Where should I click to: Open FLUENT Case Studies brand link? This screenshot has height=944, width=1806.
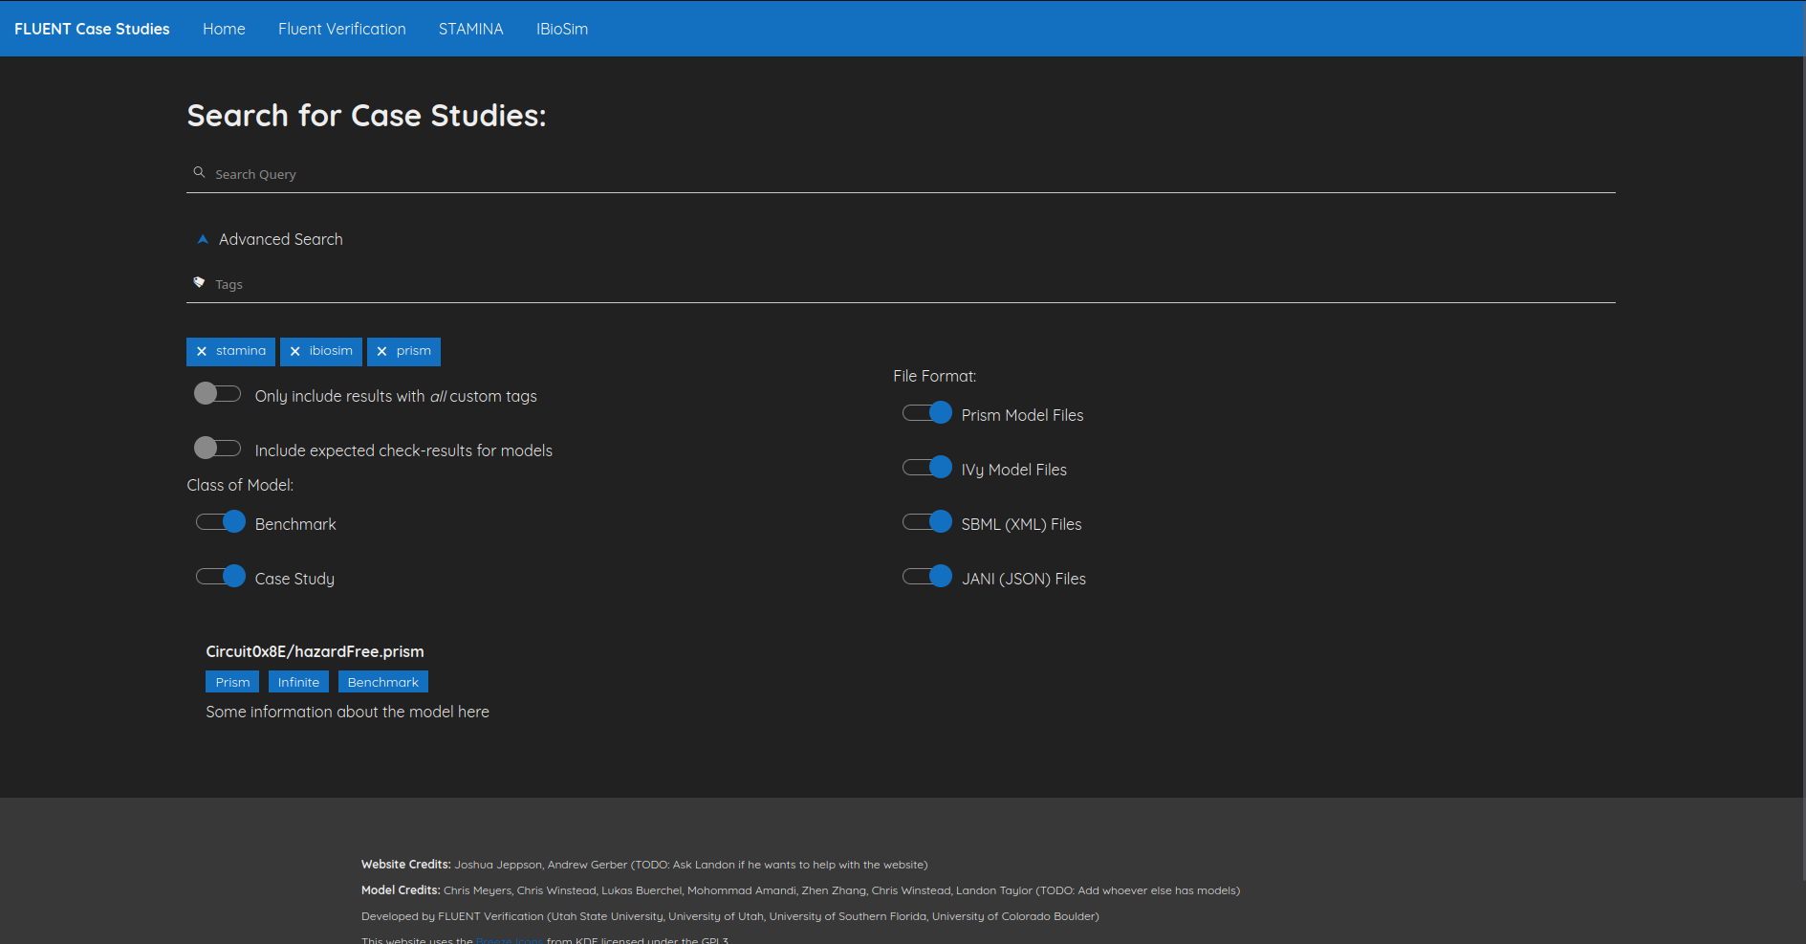click(92, 29)
